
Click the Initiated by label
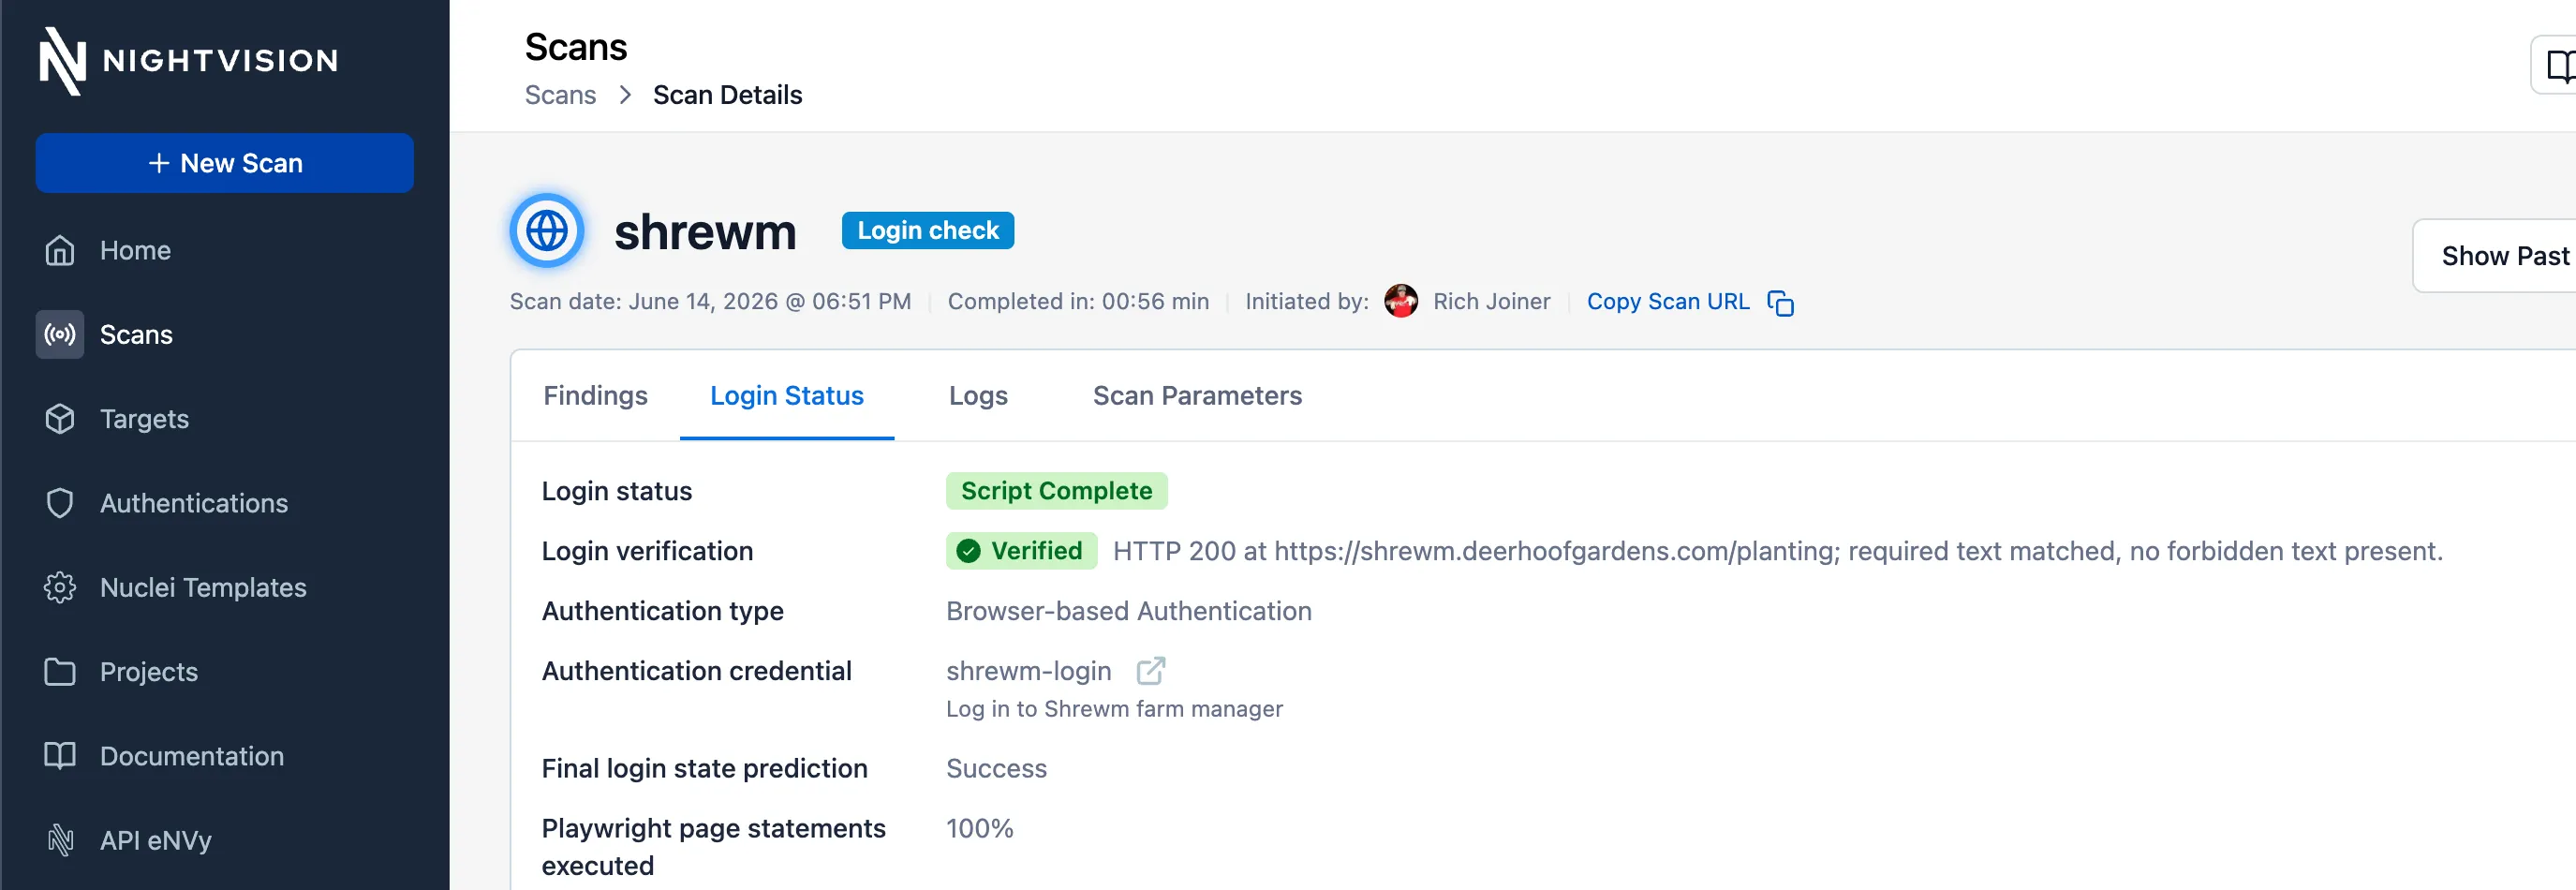1306,301
